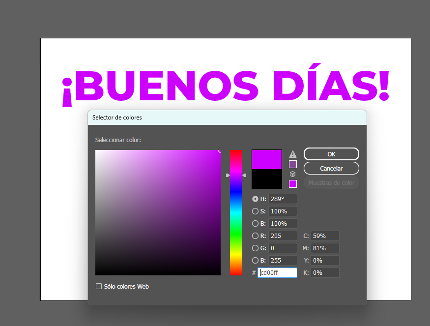Screen dimensions: 430x326
Task: Click inside the color saturation-brightness field
Action: pos(158,212)
